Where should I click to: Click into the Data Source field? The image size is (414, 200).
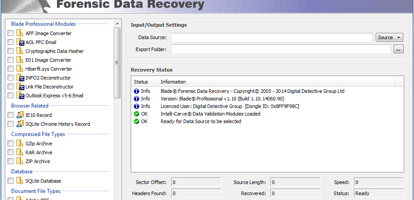pos(272,37)
